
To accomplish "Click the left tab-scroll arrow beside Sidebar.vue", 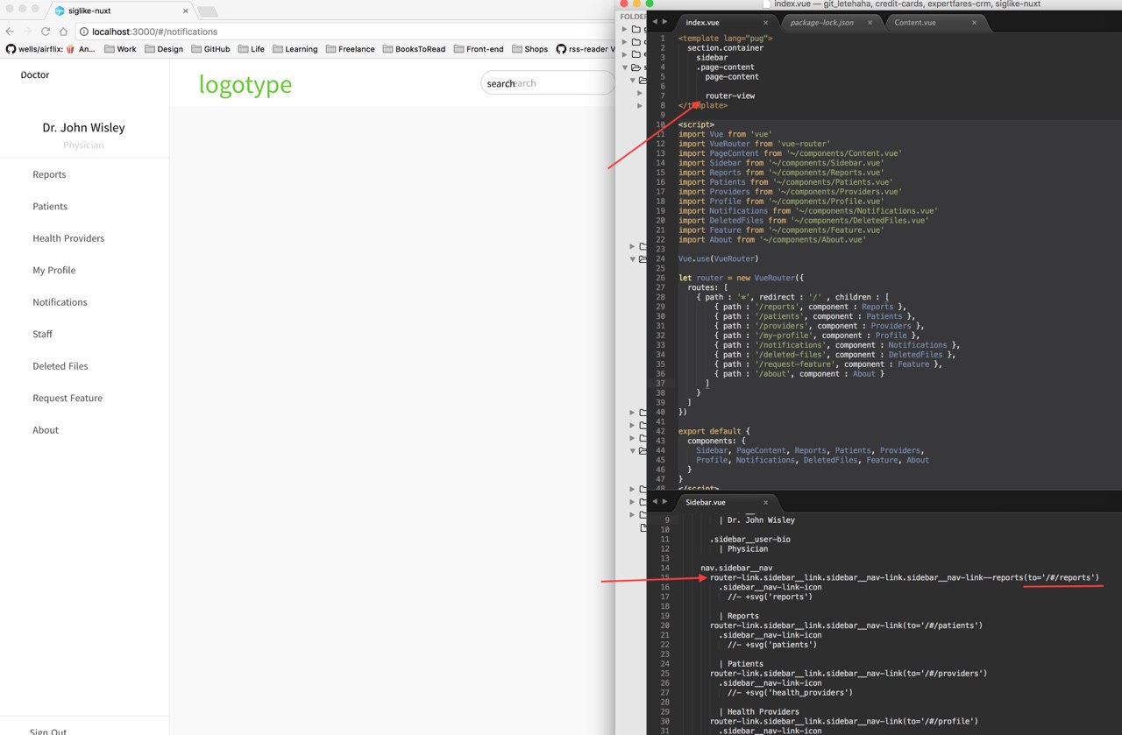I will pyautogui.click(x=654, y=502).
